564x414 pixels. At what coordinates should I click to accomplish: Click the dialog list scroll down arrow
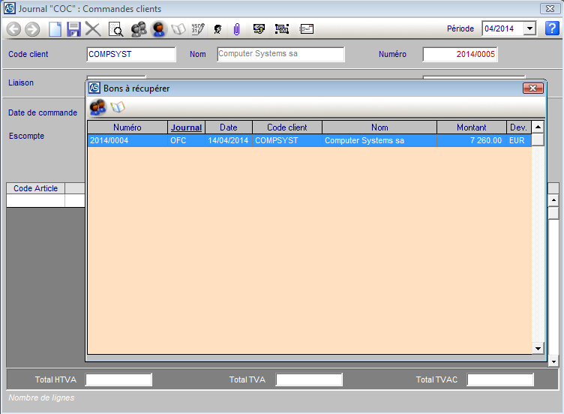pyautogui.click(x=538, y=348)
